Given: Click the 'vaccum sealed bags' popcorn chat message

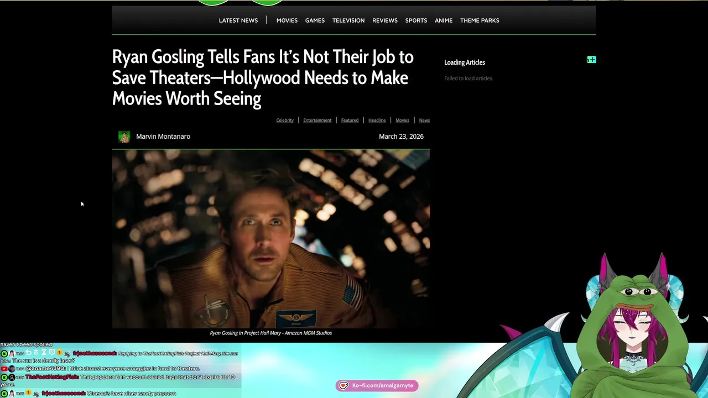Looking at the screenshot, I should click(118, 381).
